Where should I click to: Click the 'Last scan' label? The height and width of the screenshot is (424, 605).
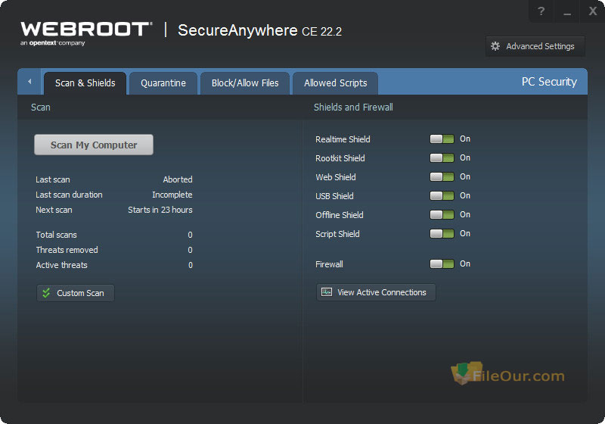pos(53,179)
